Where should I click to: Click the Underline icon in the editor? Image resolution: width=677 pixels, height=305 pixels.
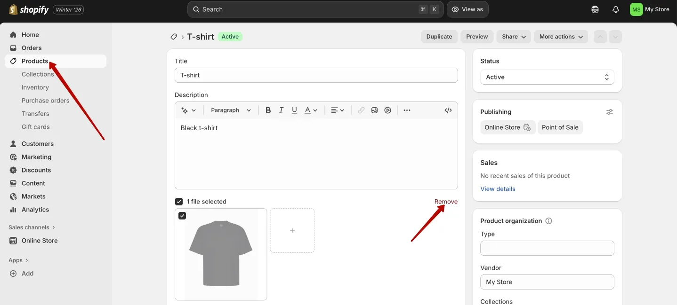point(294,109)
